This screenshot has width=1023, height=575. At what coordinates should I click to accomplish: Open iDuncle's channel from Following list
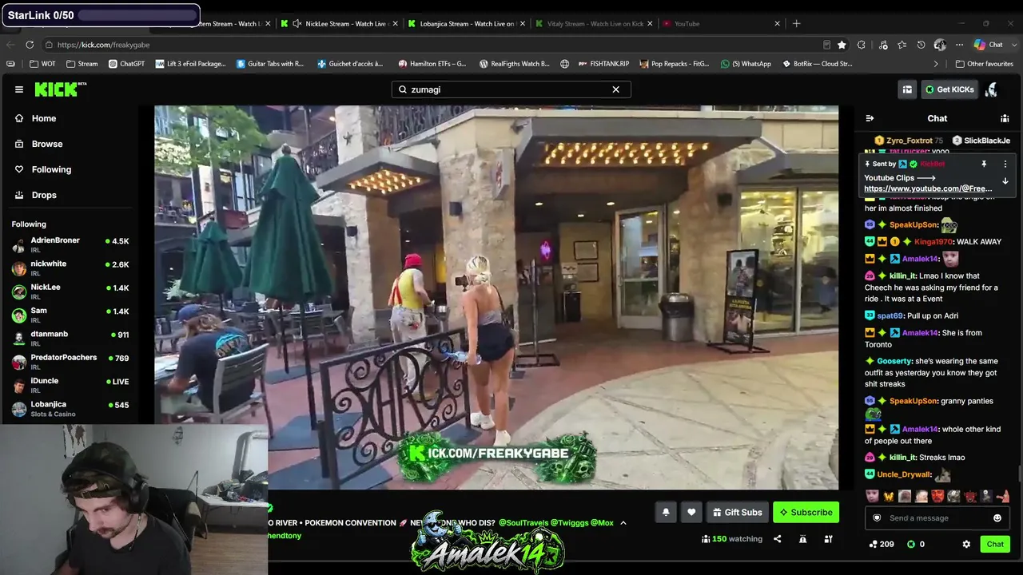(x=70, y=385)
